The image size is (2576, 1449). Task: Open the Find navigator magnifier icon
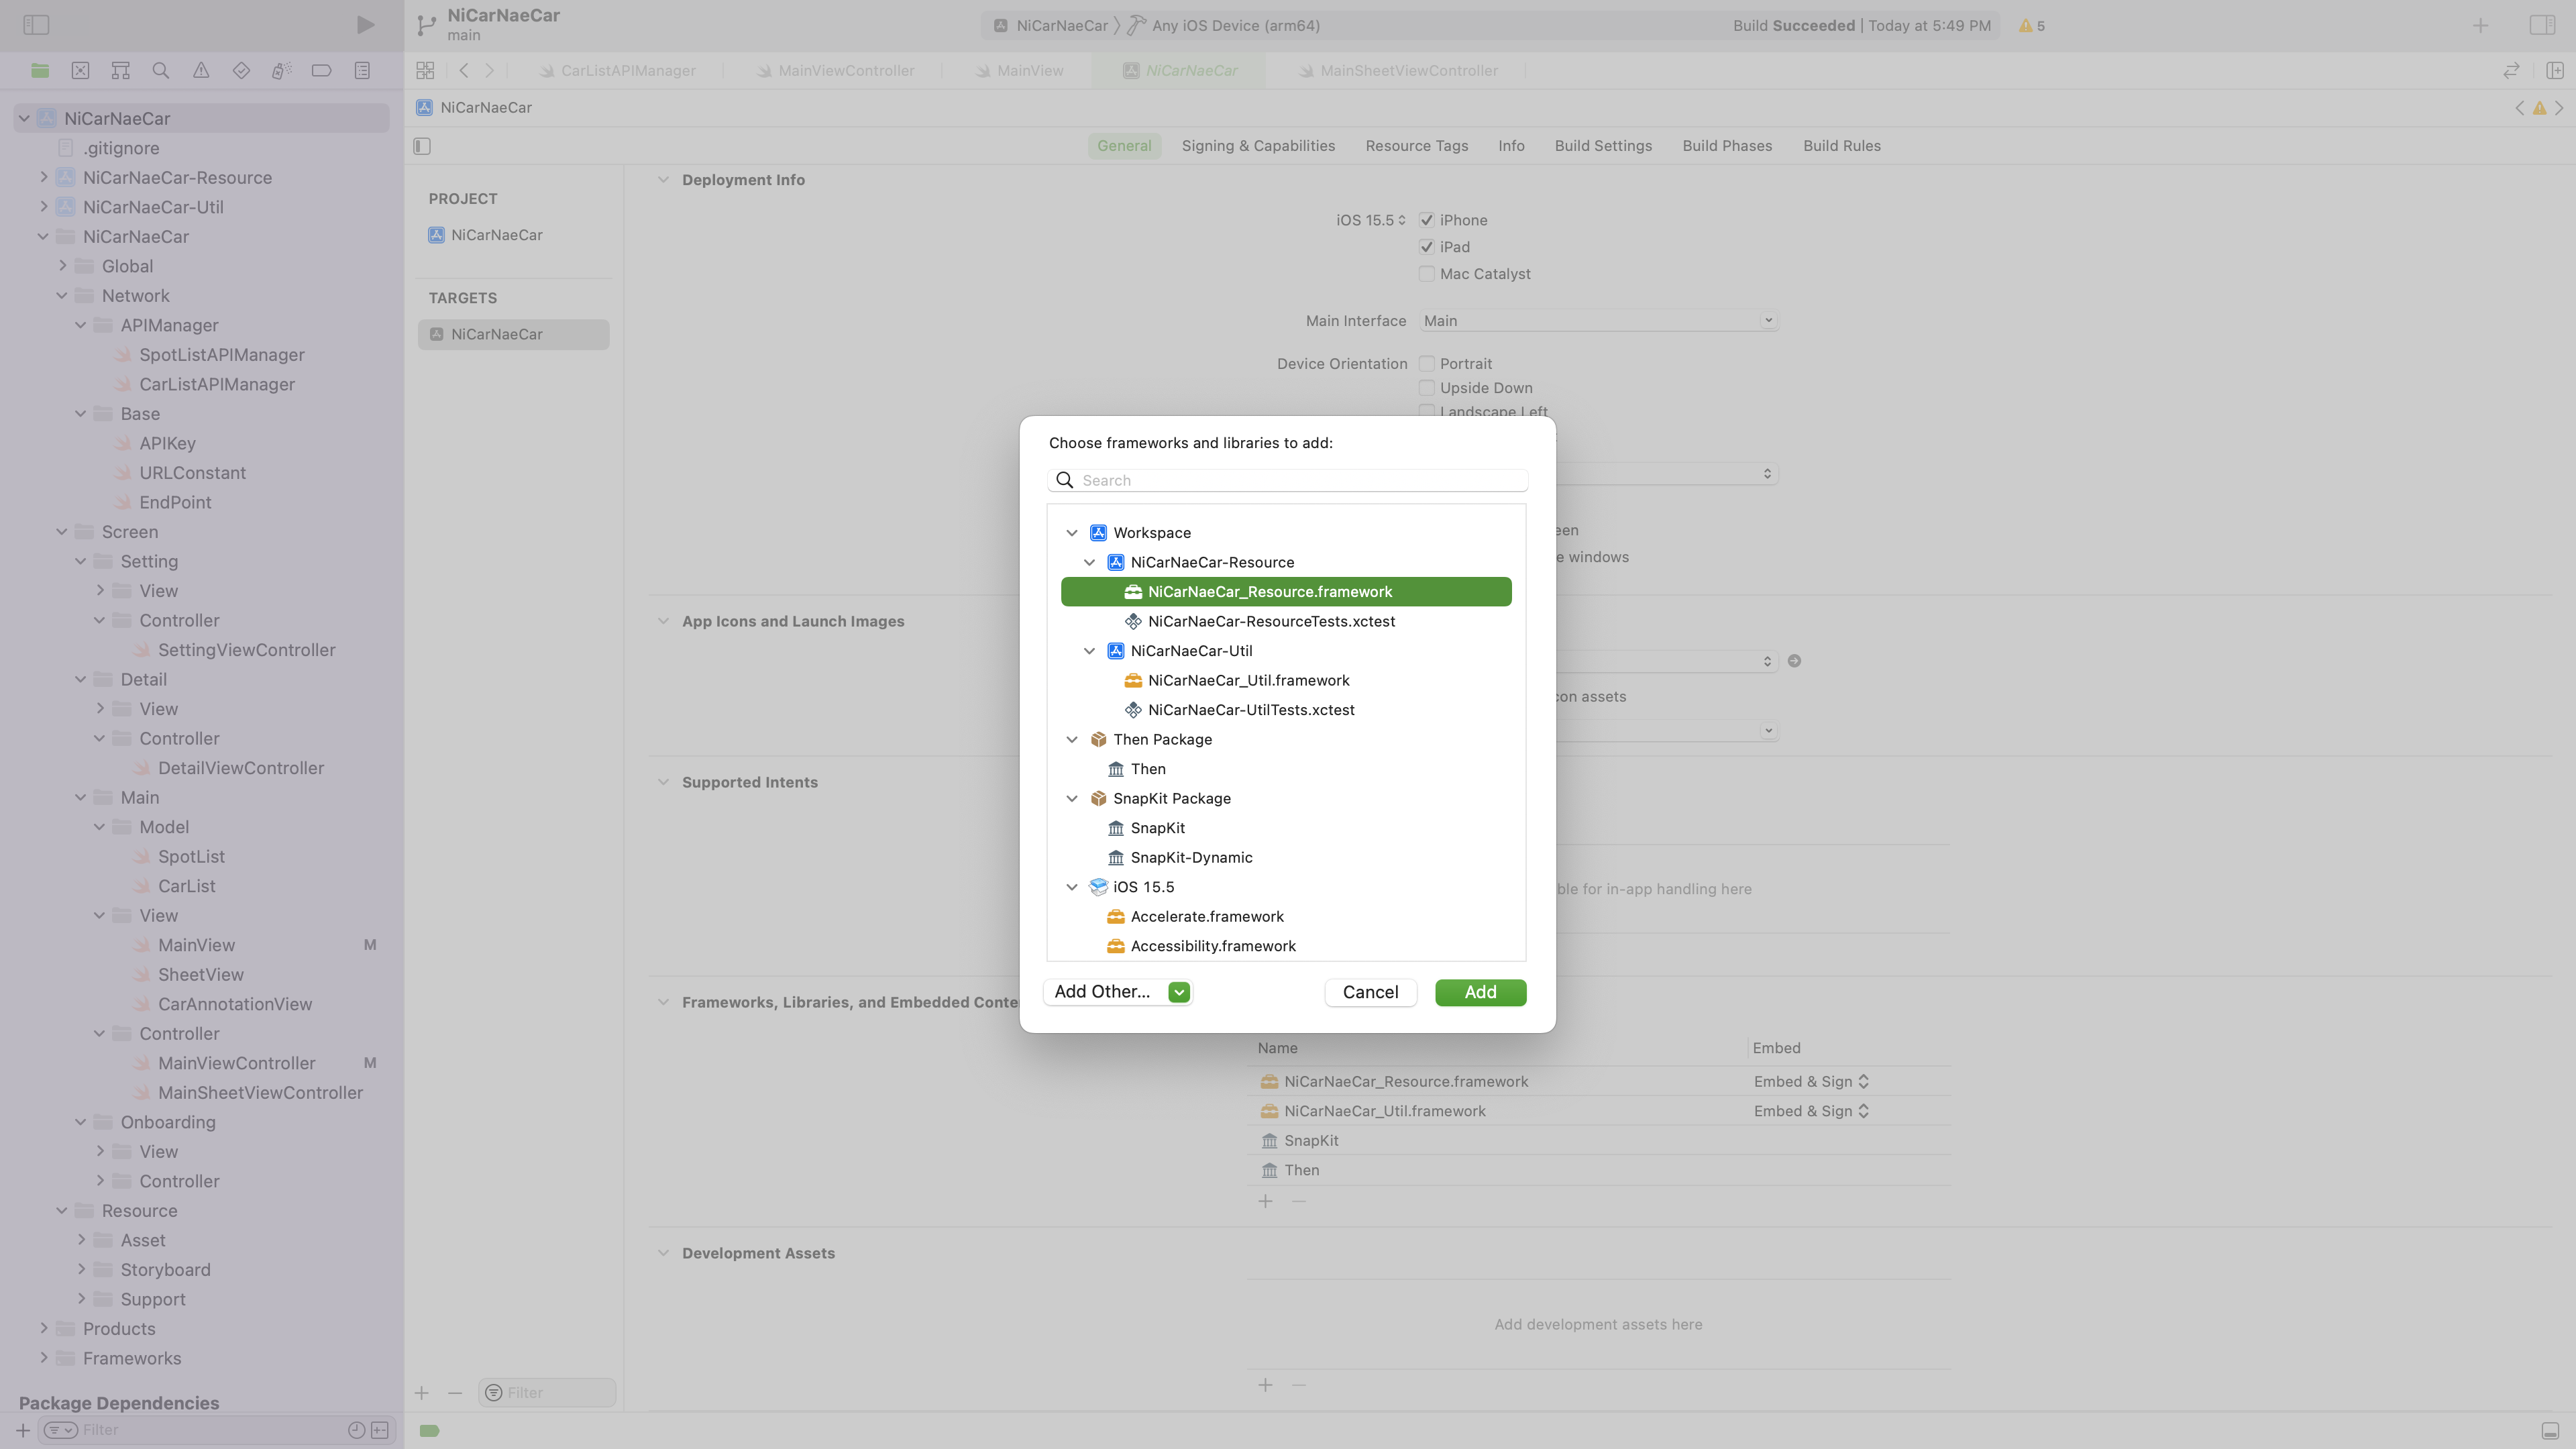click(x=160, y=70)
